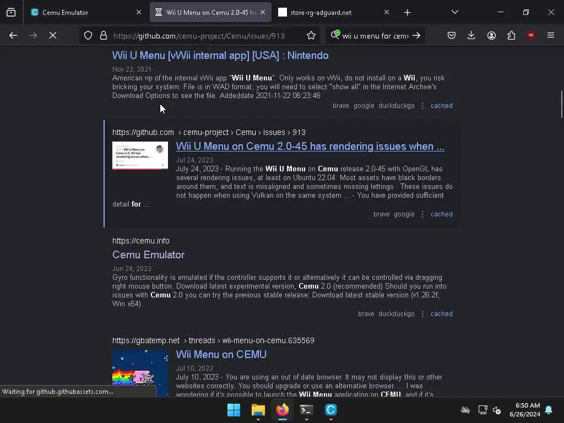Click the https://github.com breadcrumb URL text
The width and height of the screenshot is (564, 423).
pos(143,132)
